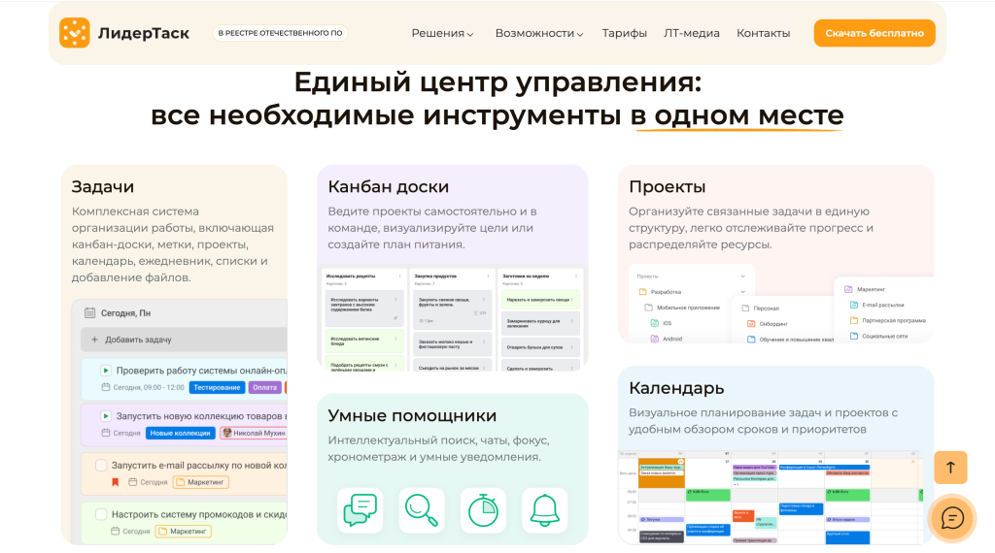This screenshot has height=553, width=995.
Task: Click the chat bubbles smart assistant icon
Action: (x=360, y=510)
